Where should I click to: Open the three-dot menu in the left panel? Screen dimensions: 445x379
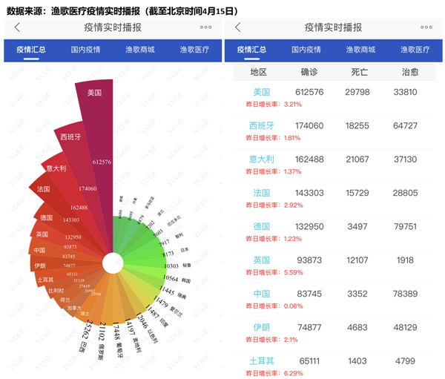click(x=206, y=27)
